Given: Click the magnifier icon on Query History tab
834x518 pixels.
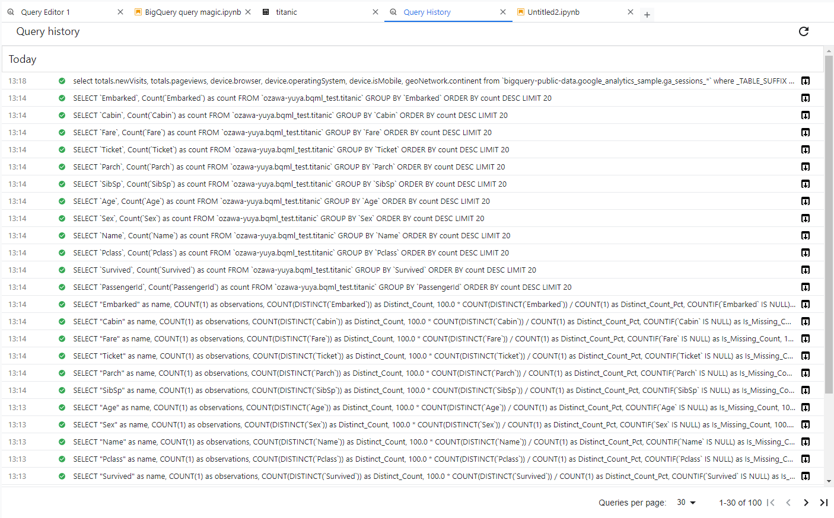Looking at the screenshot, I should click(x=393, y=11).
